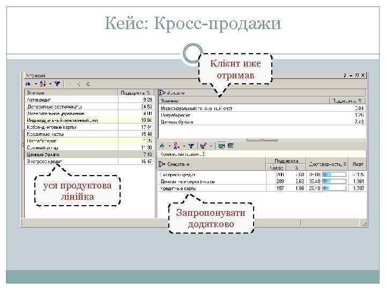Click the filter-with-plus icon in the rules toolbar
Image resolution: width=386 pixels, height=290 pixels.
203,146
